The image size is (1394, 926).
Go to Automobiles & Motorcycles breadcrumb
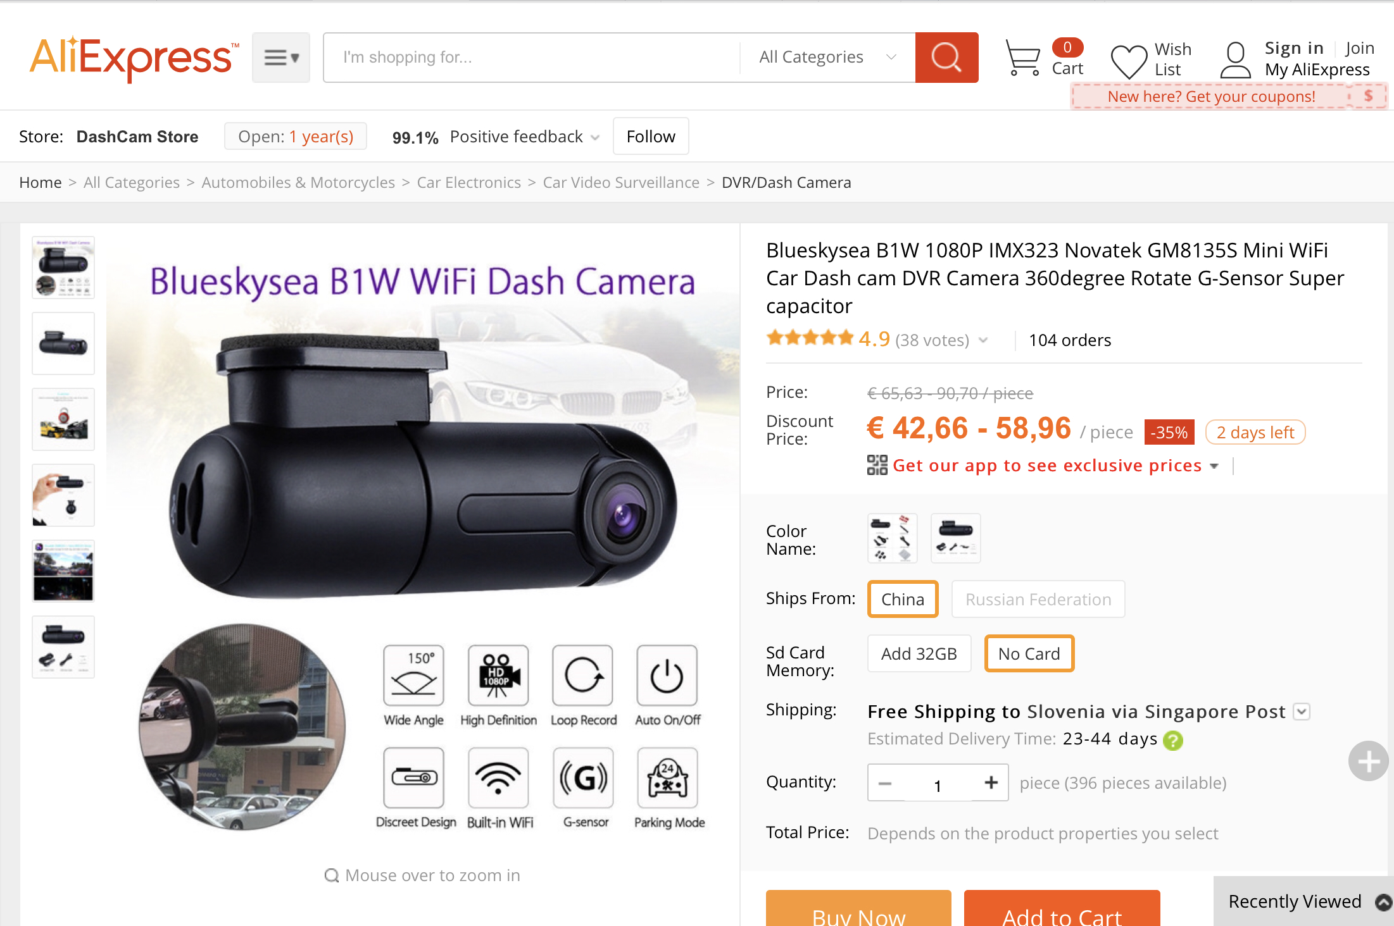298,182
